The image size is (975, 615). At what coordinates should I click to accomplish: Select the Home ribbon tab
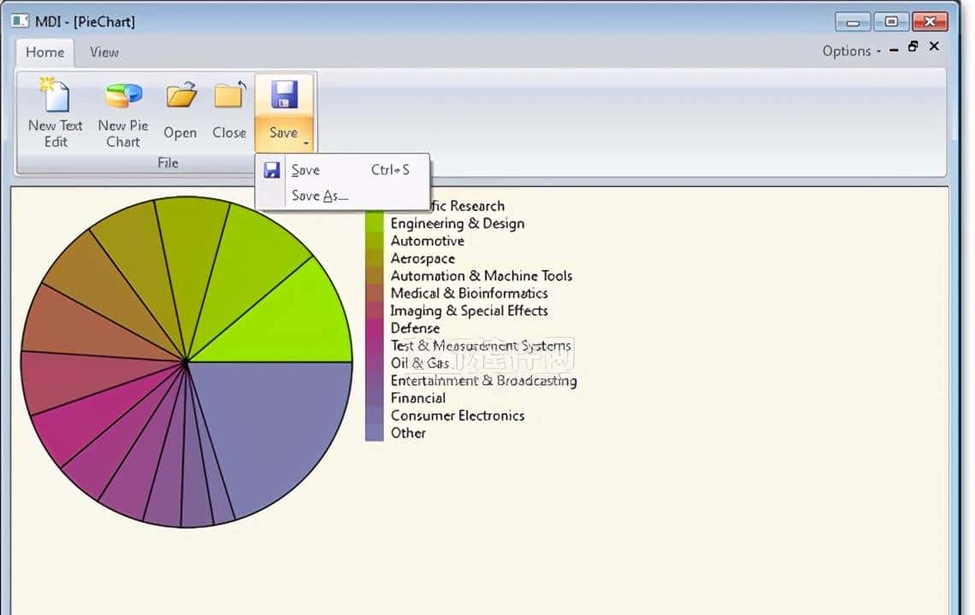(x=44, y=52)
